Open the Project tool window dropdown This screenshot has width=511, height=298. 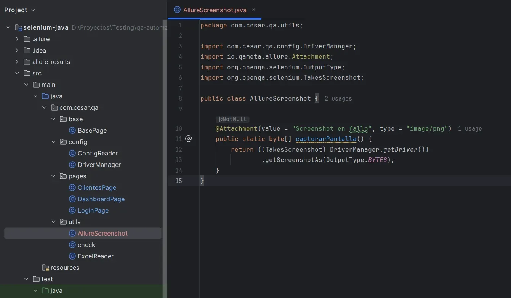(20, 10)
